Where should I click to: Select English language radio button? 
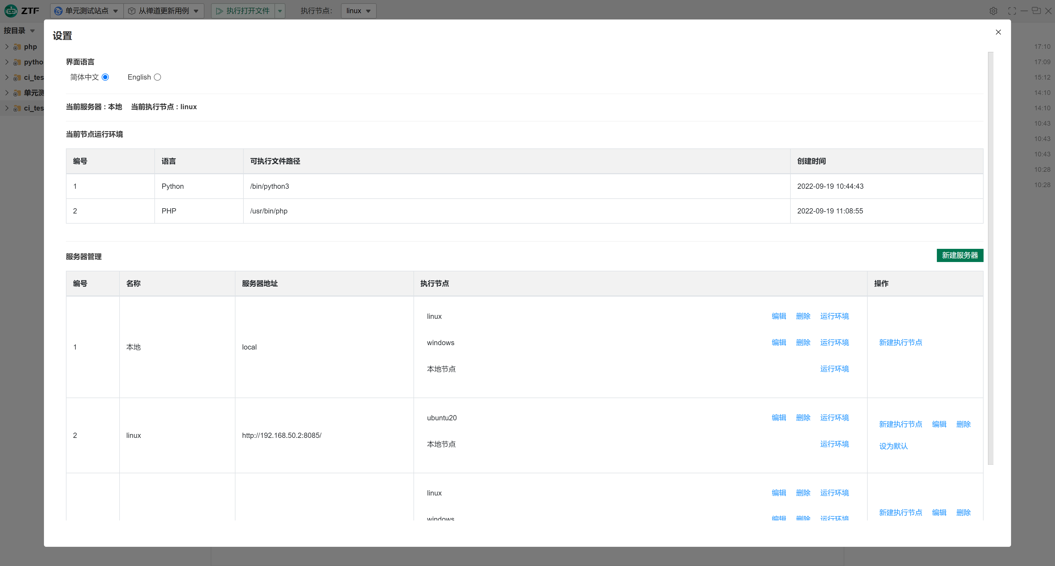157,77
